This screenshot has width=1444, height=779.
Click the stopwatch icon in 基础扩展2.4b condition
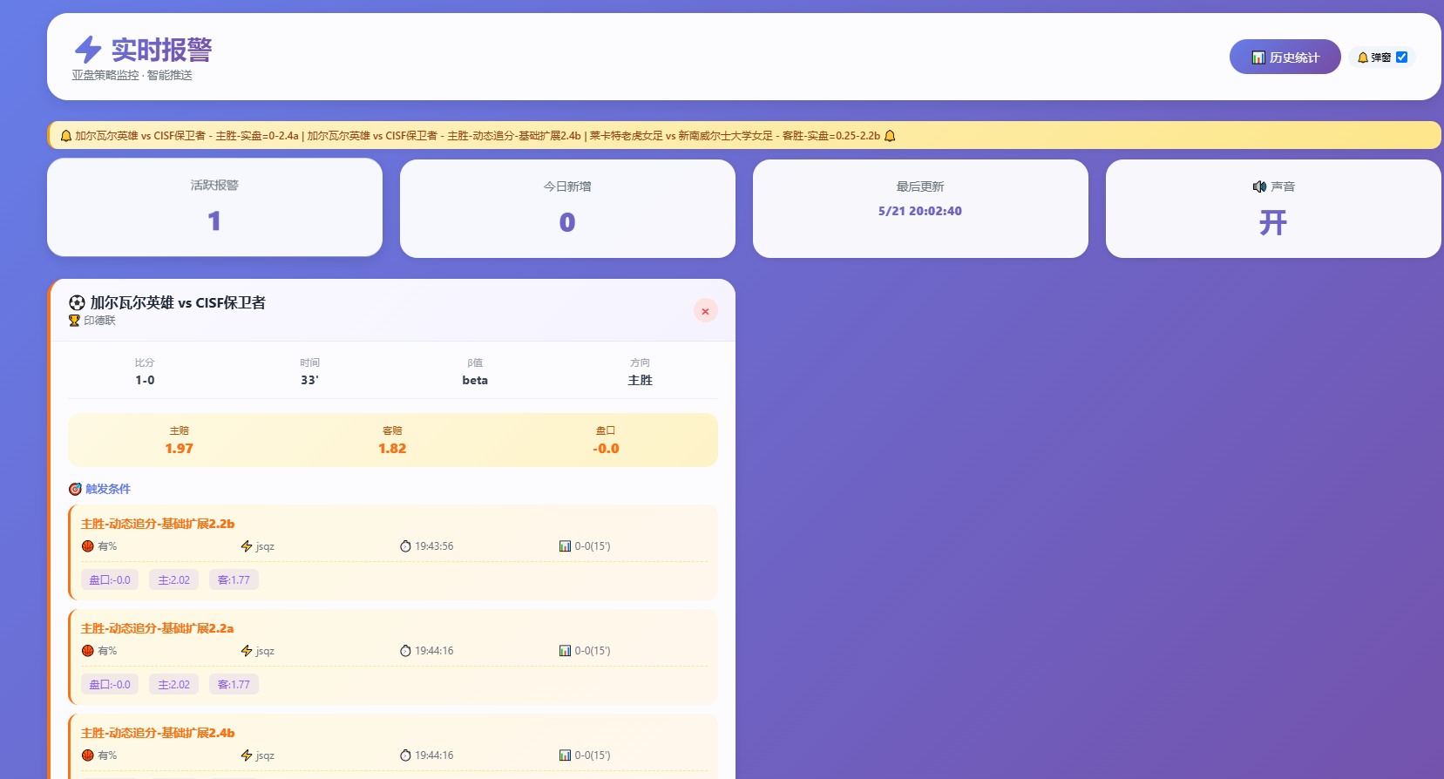pyautogui.click(x=405, y=755)
